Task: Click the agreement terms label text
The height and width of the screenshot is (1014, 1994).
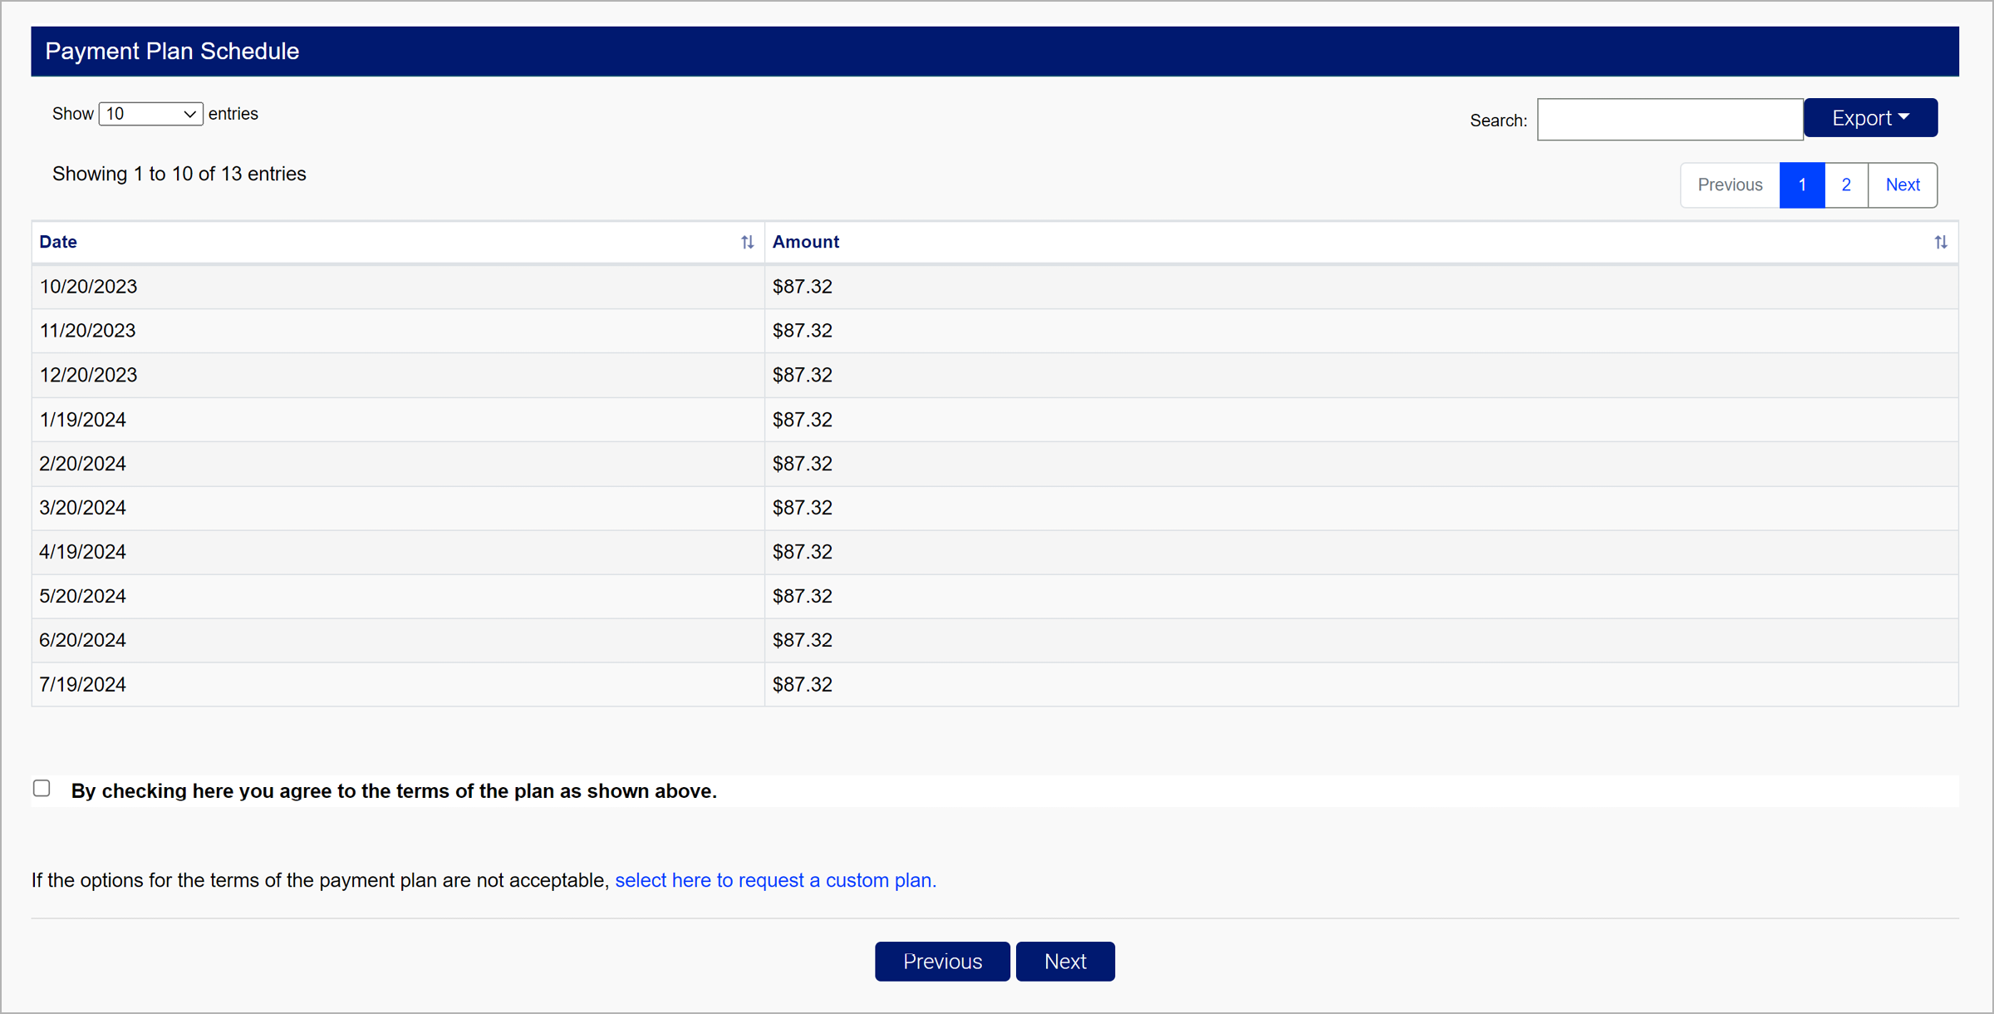Action: [x=394, y=790]
